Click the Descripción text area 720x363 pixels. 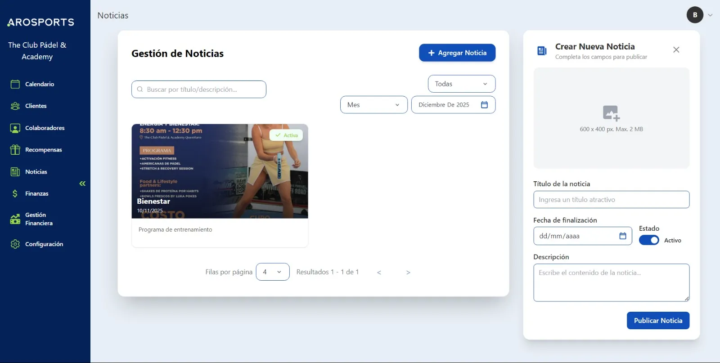click(x=611, y=282)
